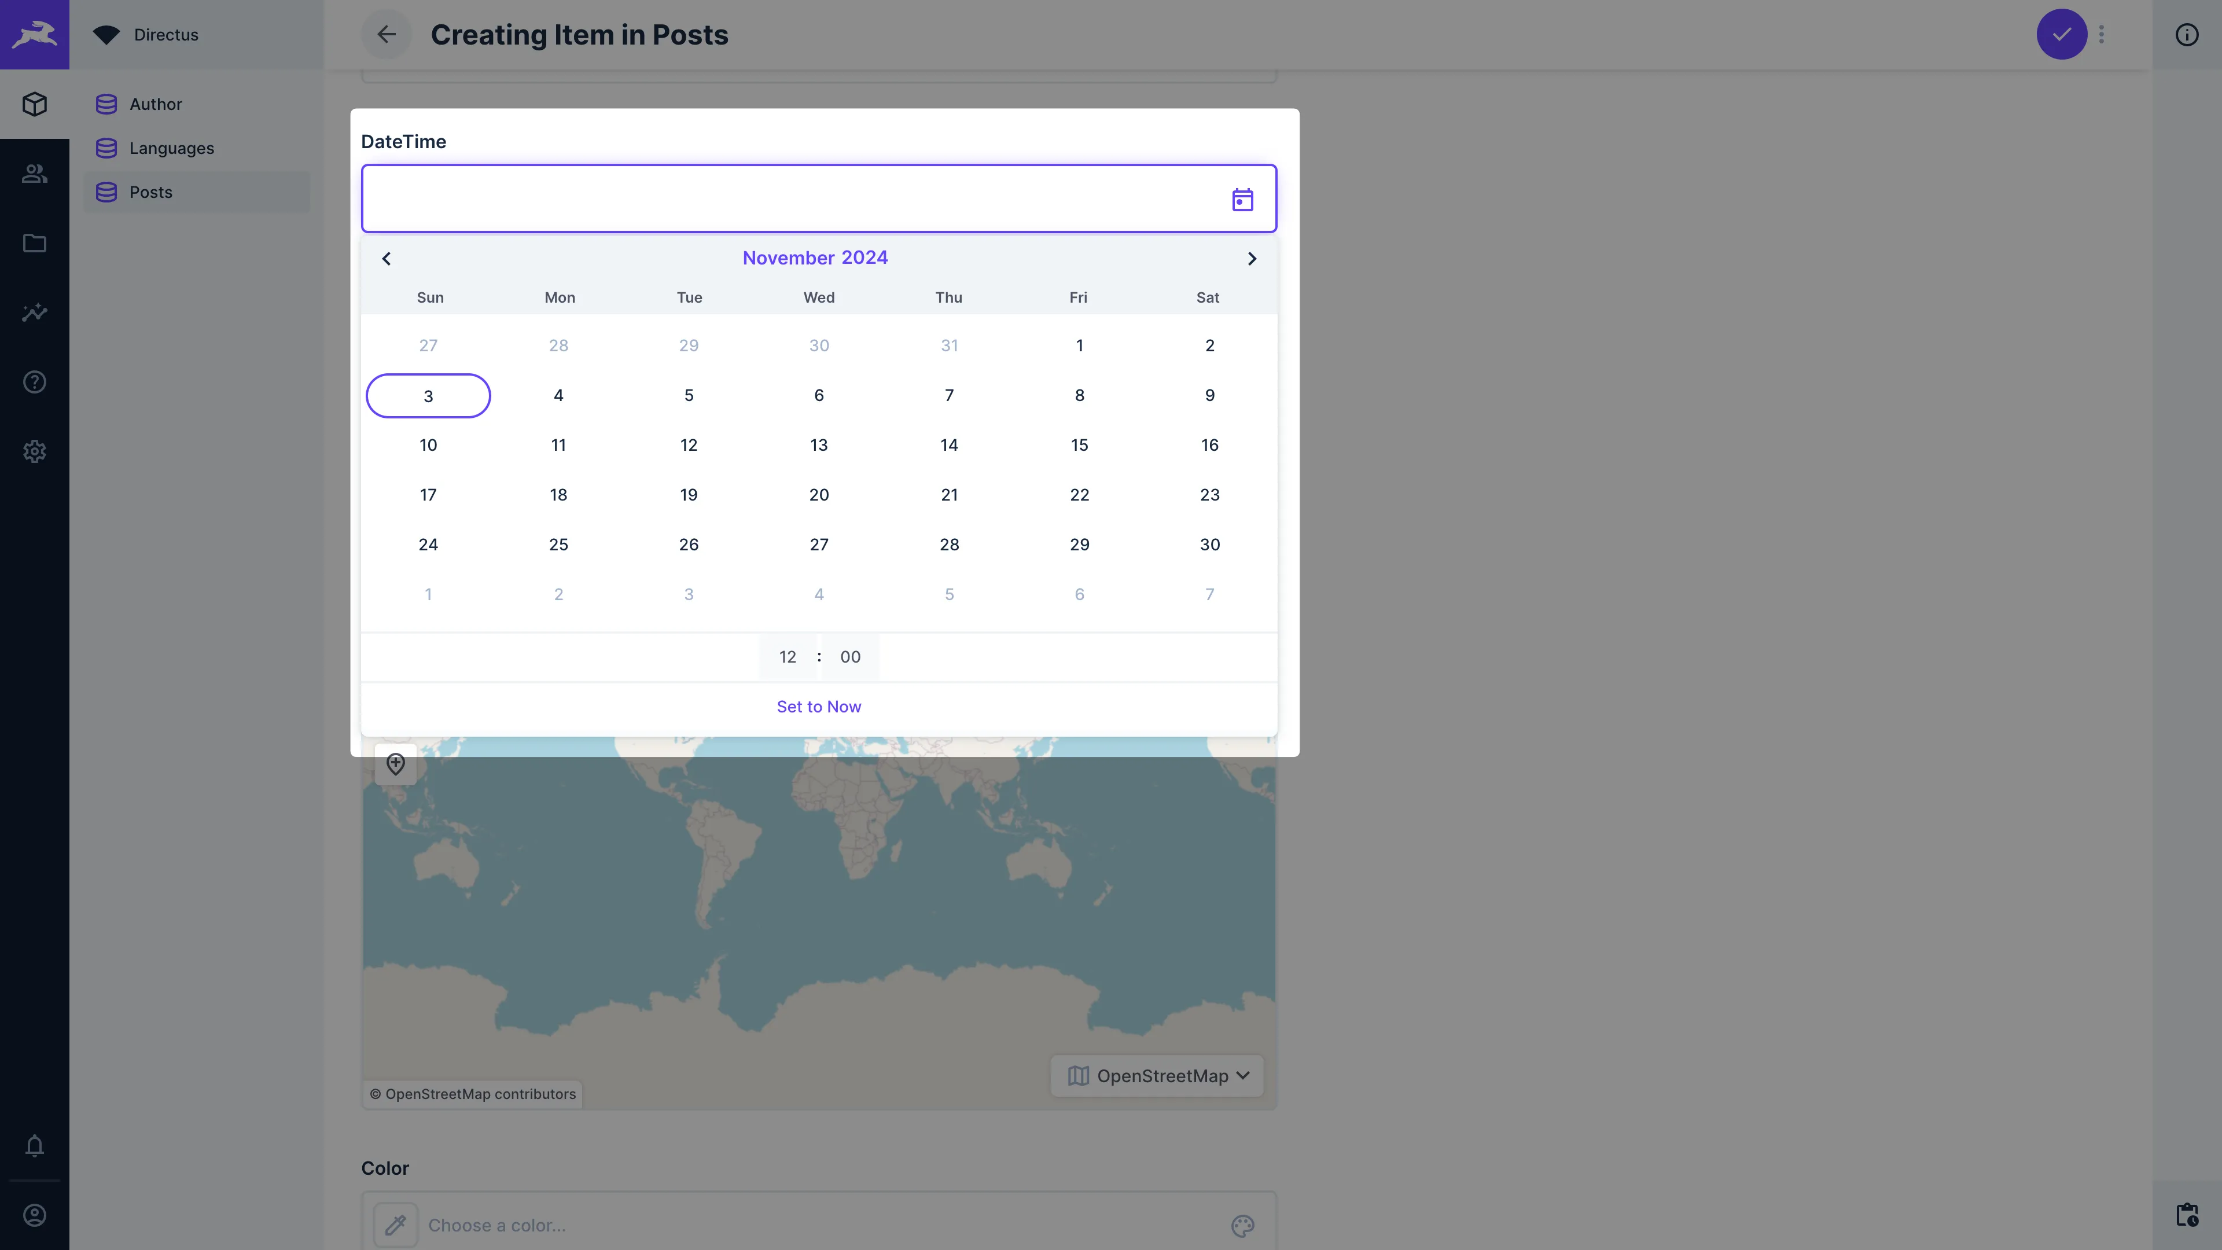Click the notifications bell
Viewport: 2222px width, 1250px height.
[35, 1146]
